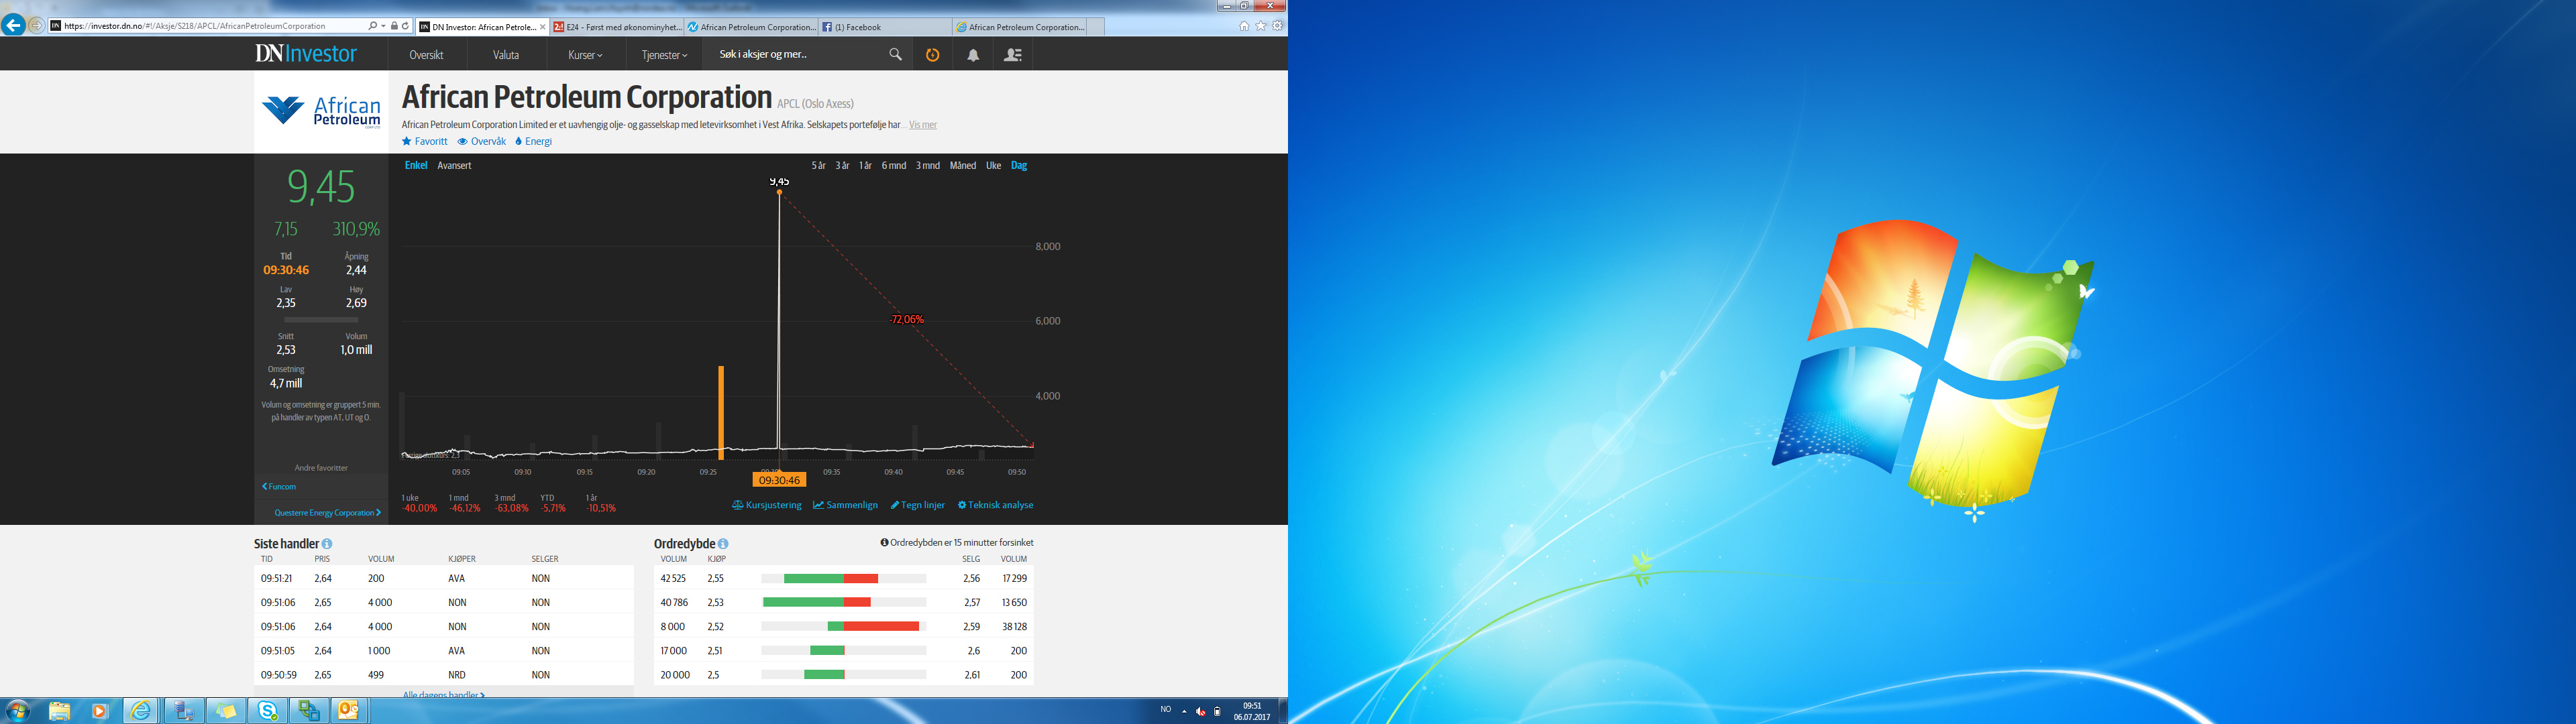Open Outlook from the taskbar
The height and width of the screenshot is (724, 2576).
pyautogui.click(x=348, y=711)
